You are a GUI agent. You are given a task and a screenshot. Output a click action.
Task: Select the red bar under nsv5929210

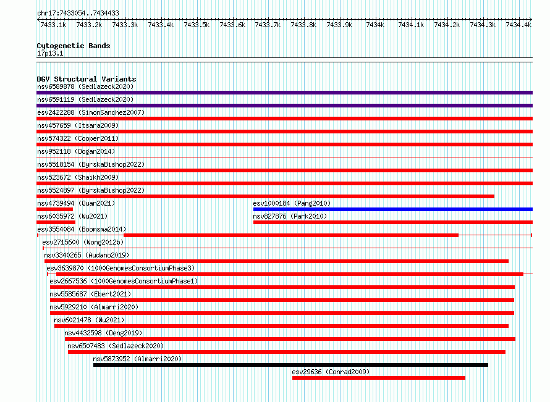point(282,313)
